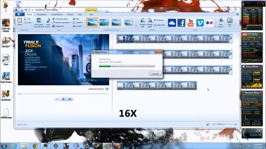This screenshot has width=266, height=149.
Task: Click the Webcam video icon
Action: [54, 19]
